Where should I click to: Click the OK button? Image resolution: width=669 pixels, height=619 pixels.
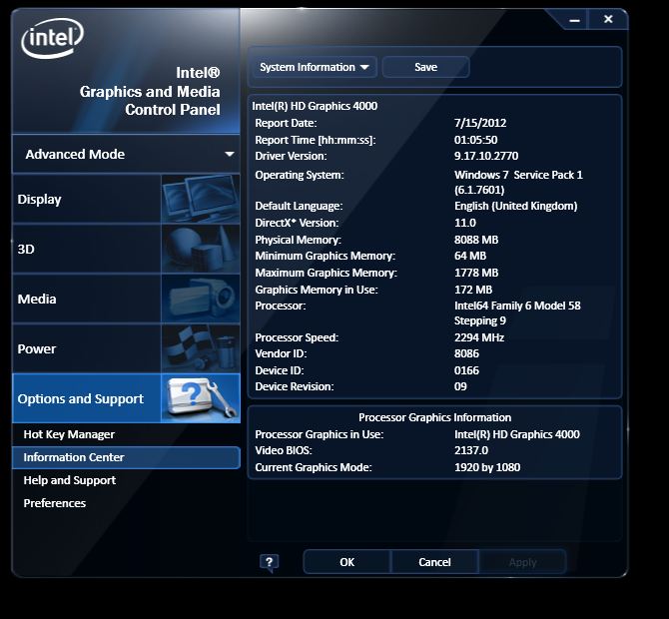346,562
